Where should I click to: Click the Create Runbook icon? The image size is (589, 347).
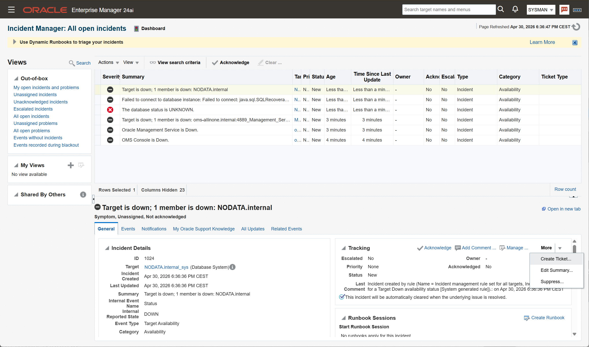(x=527, y=318)
